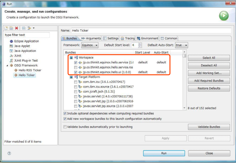Viewport: 236px width, 163px height.
Task: Click the com.ibm.icu bundle icon
Action: click(80, 82)
